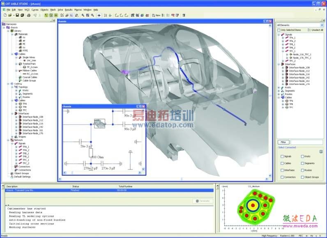Screen dimensions: 327x238
Task: Select PTFE material in left tree
Action: pos(25,50)
